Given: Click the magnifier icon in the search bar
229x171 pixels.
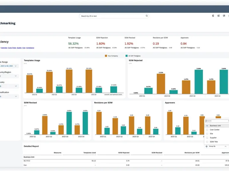Looking at the screenshot, I should [x=147, y=16].
